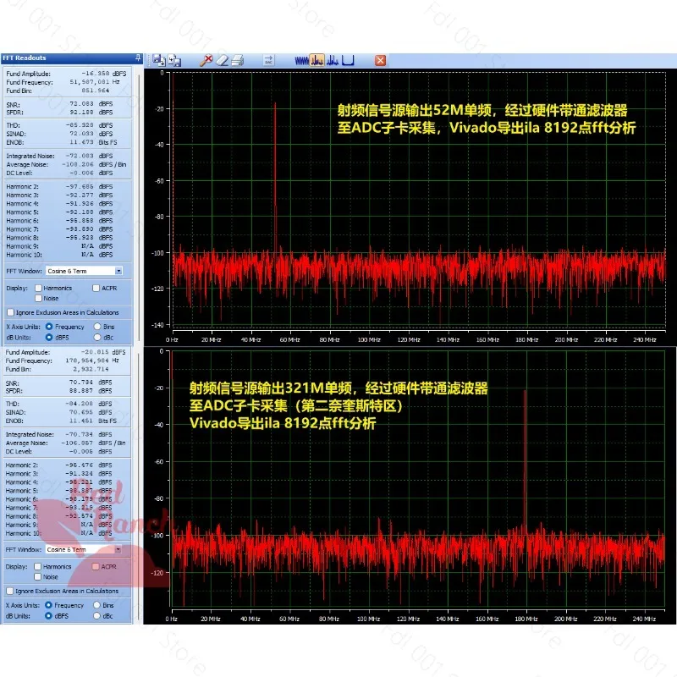Click upper Harmonic 2 value -97.686
The height and width of the screenshot is (677, 677).
(80, 186)
